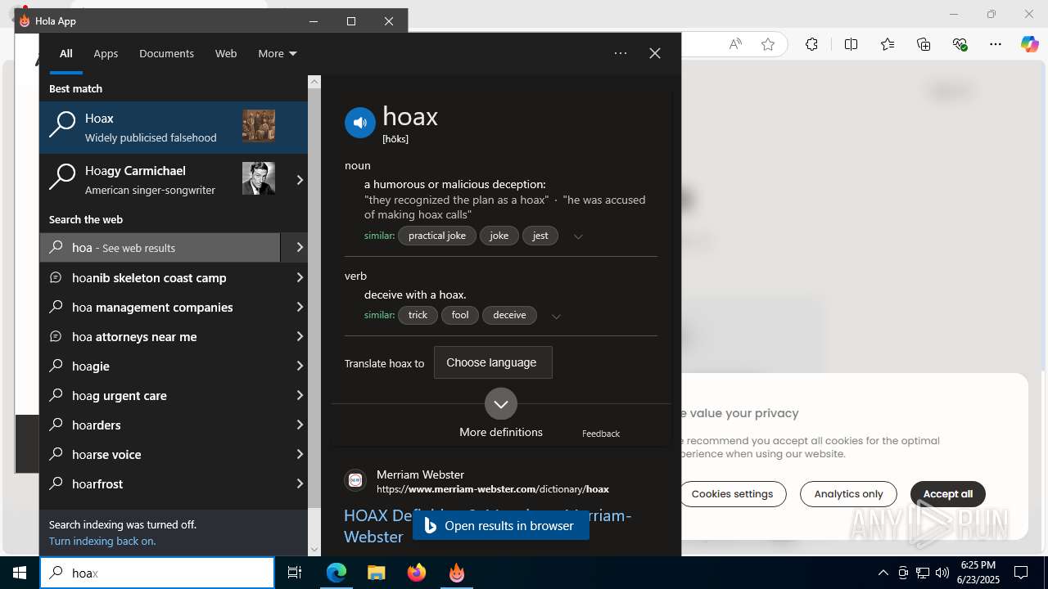The height and width of the screenshot is (589, 1048).
Task: Open Edge Browser essentials
Action: point(960,44)
